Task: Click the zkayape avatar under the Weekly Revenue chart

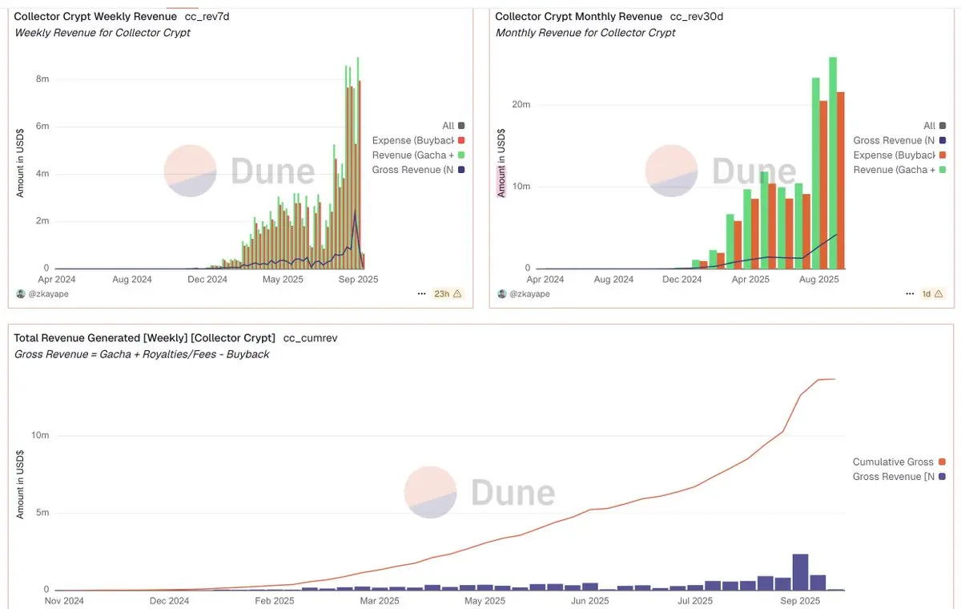Action: 21,294
